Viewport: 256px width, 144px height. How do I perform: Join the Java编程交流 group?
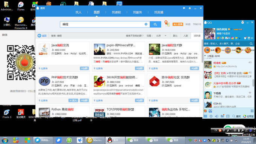coord(84,68)
